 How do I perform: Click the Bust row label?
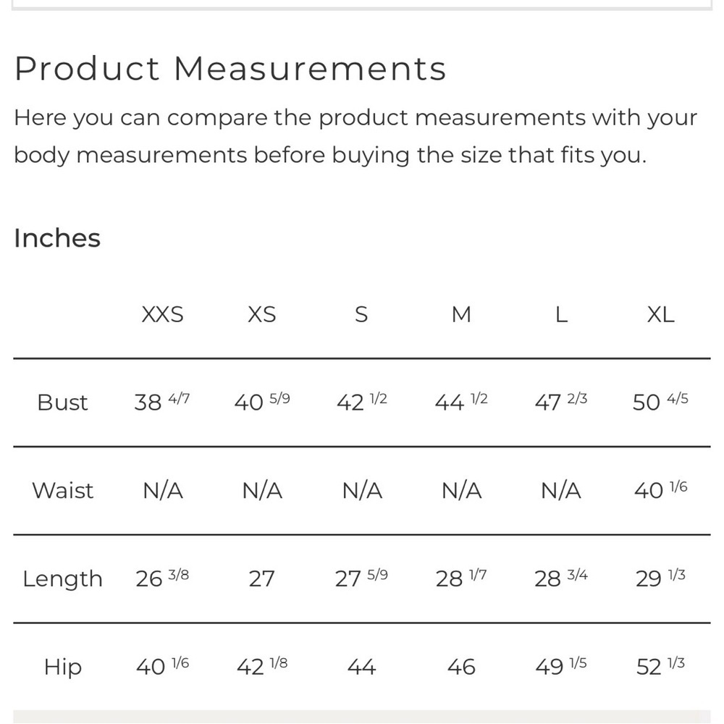click(x=62, y=403)
